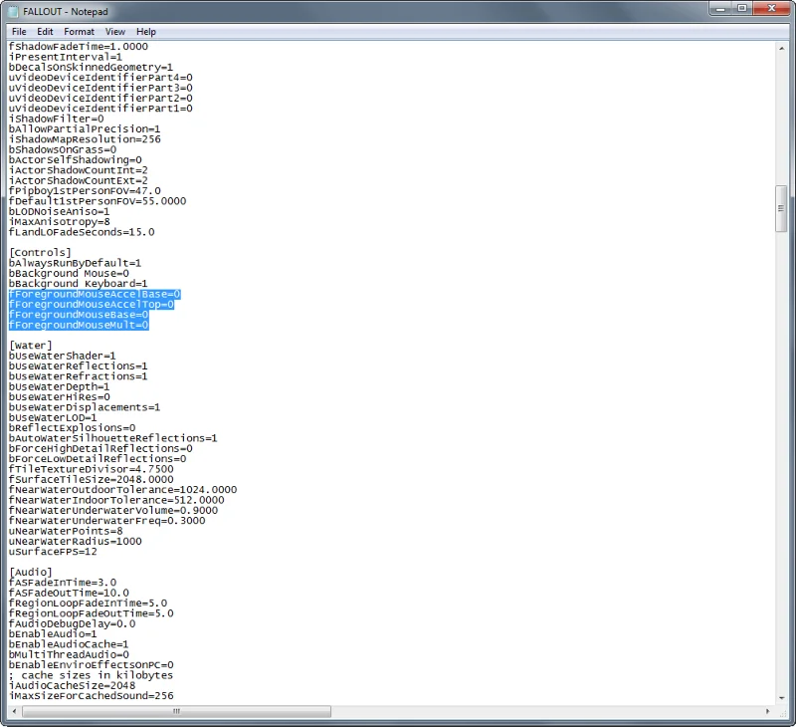Click highlighted line fForegroundMouseAccelTop=0
The image size is (796, 727).
coord(92,305)
